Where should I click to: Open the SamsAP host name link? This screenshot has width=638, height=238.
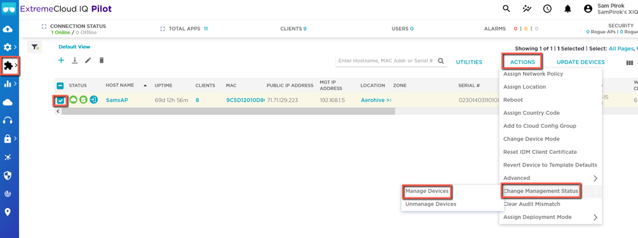point(117,100)
